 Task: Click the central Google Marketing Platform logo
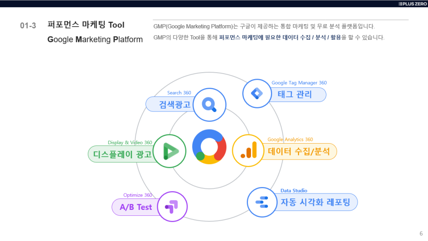click(209, 147)
